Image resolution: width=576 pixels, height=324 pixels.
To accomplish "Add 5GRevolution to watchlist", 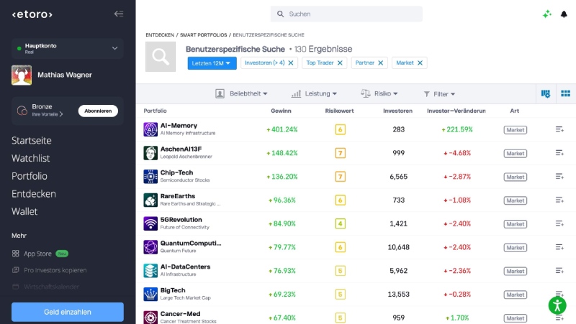I will [559, 223].
